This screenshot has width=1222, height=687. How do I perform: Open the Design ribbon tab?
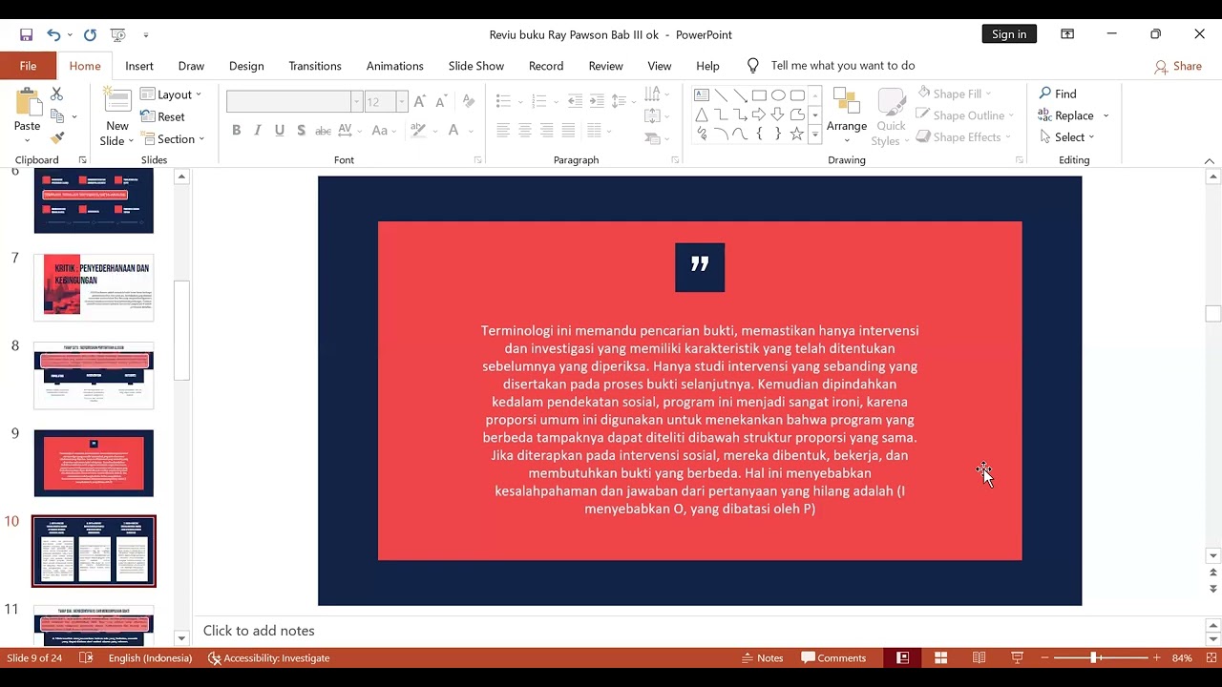tap(246, 66)
